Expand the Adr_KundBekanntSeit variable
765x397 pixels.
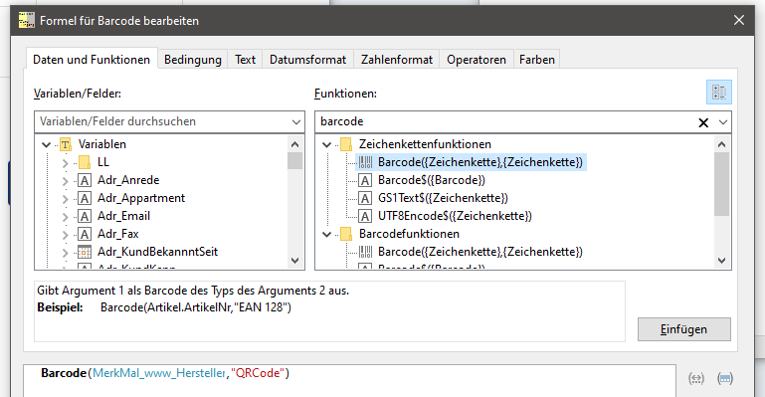(65, 253)
